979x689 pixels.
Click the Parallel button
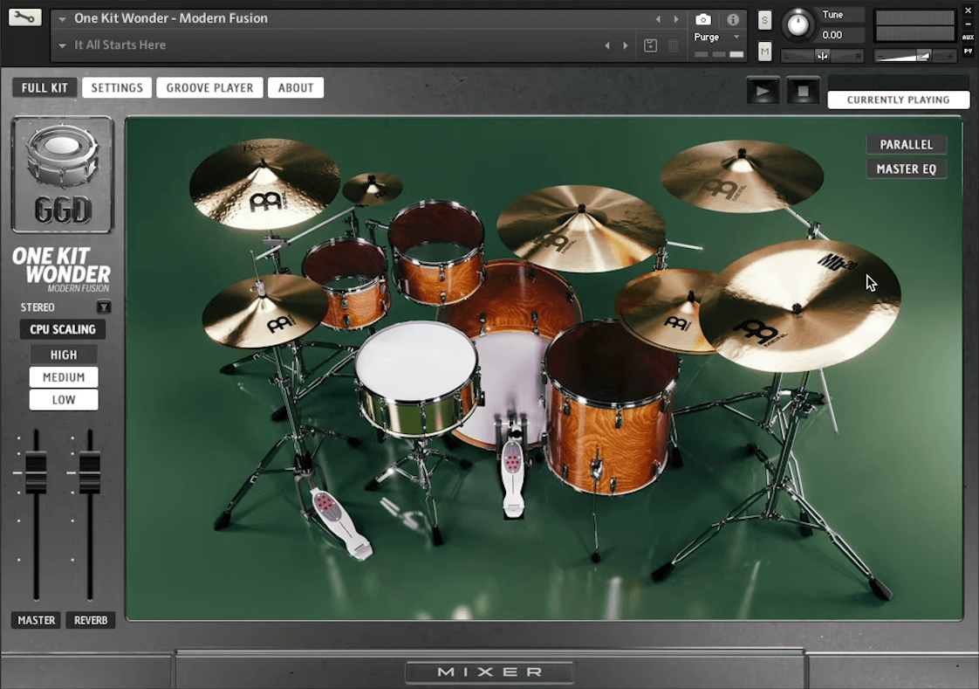tap(906, 144)
